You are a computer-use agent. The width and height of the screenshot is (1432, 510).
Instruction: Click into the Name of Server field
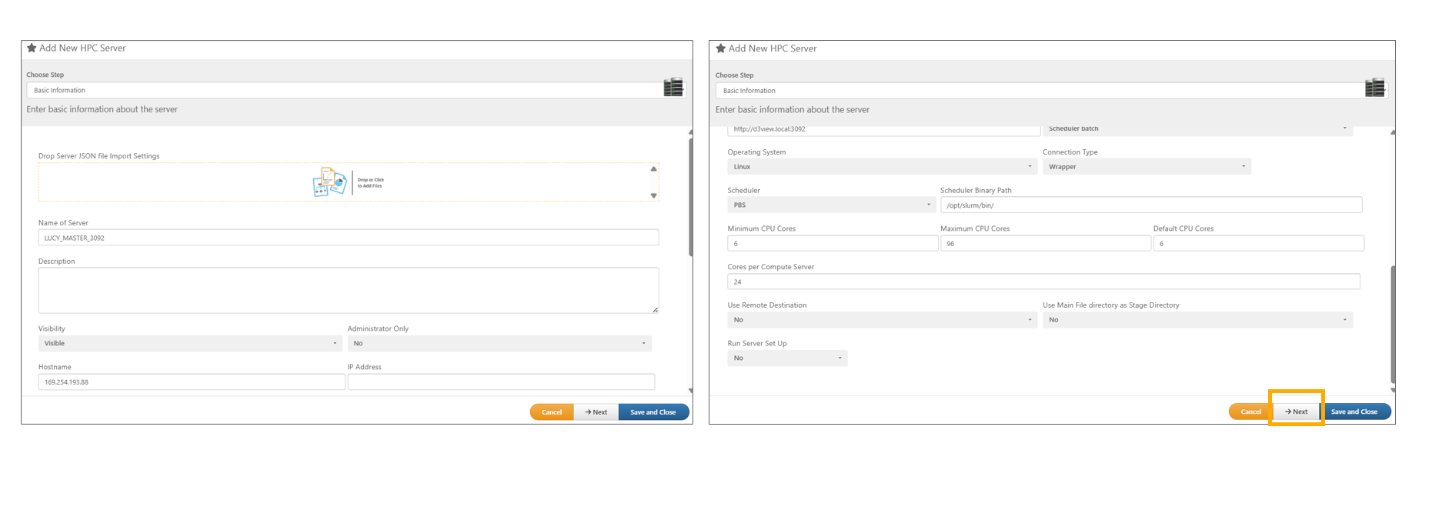(348, 238)
